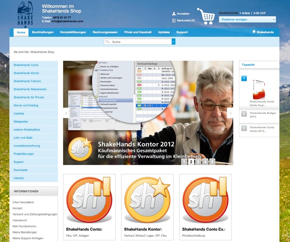290x242 pixels.
Task: Open the Home tab
Action: tap(21, 32)
